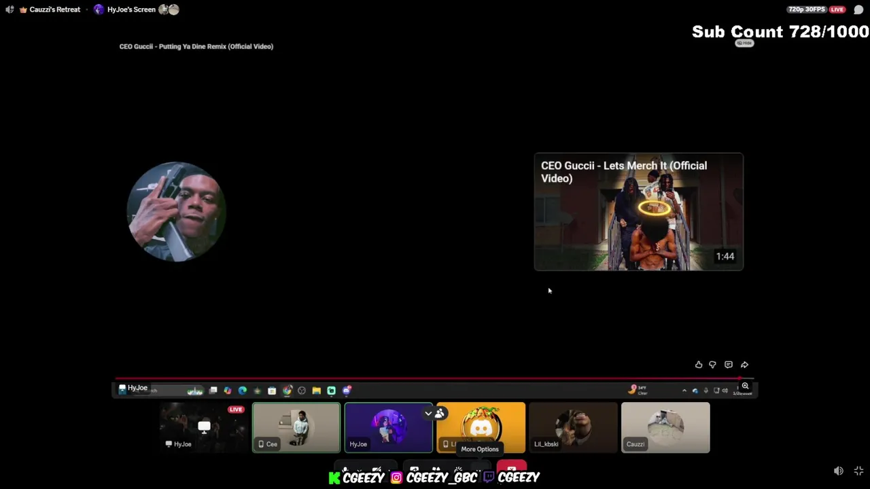Click the HyJoe's Screen label
The image size is (870, 489).
point(131,10)
